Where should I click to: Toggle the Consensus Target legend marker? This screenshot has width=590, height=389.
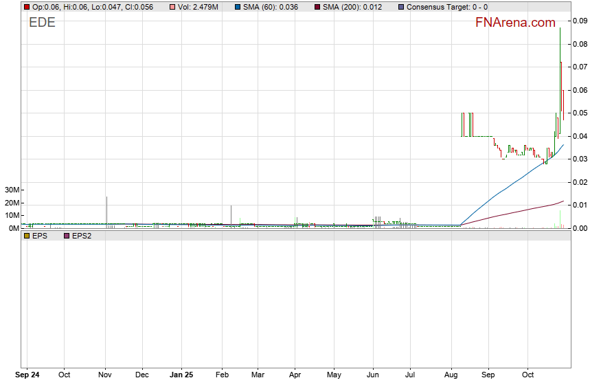401,7
